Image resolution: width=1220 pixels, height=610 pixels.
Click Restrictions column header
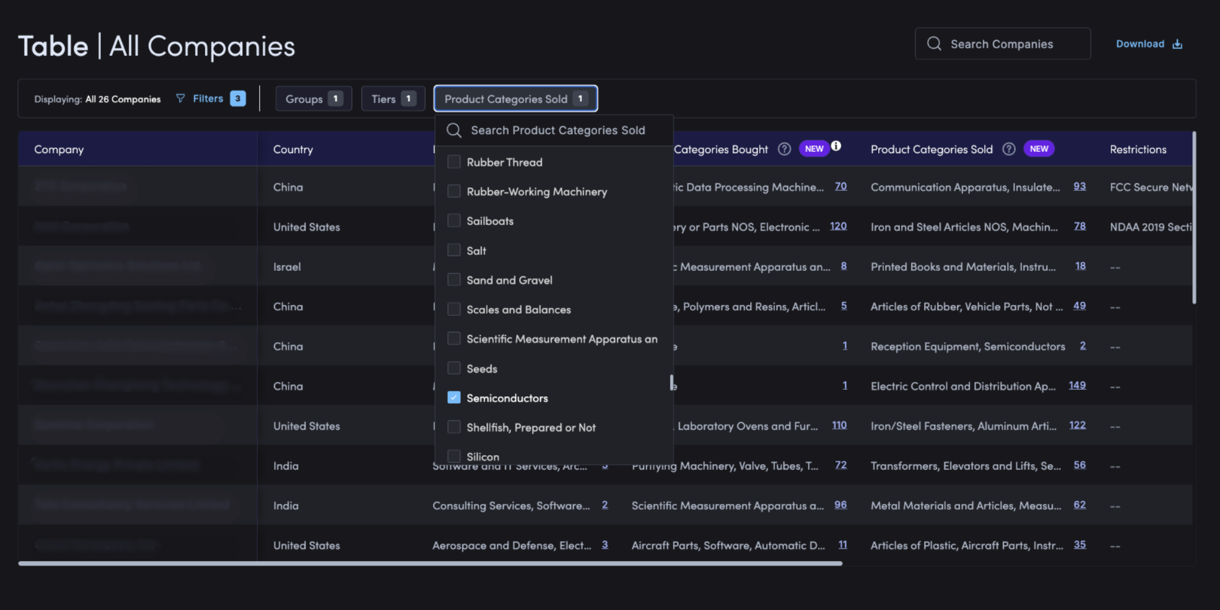[1138, 149]
